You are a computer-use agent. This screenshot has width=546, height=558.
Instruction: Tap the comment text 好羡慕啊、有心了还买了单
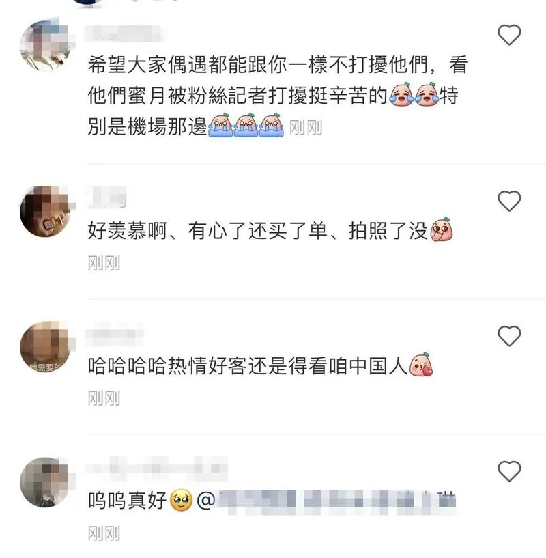(270, 231)
